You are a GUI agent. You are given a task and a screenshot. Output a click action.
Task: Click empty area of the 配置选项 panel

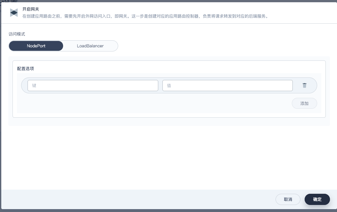[154, 104]
